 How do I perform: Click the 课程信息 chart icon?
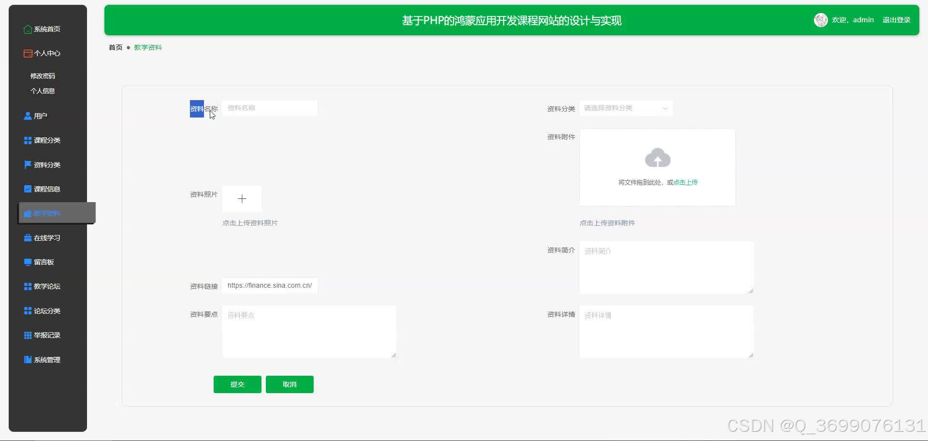(x=28, y=189)
